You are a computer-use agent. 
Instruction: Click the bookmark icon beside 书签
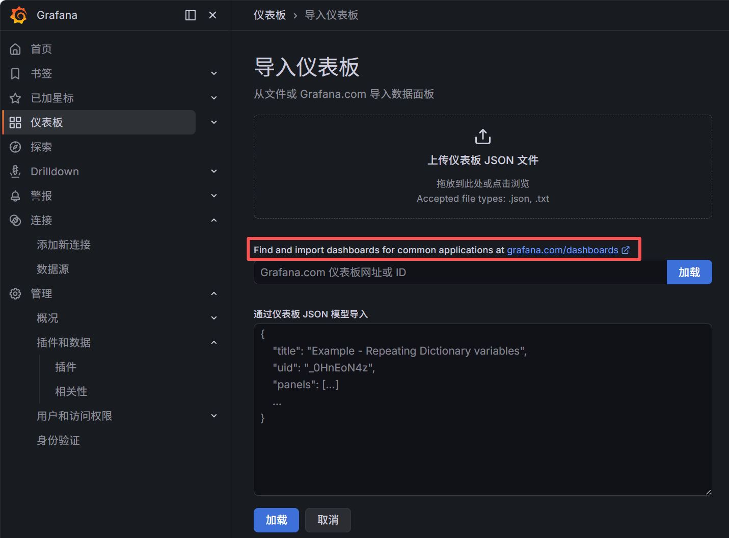click(15, 73)
